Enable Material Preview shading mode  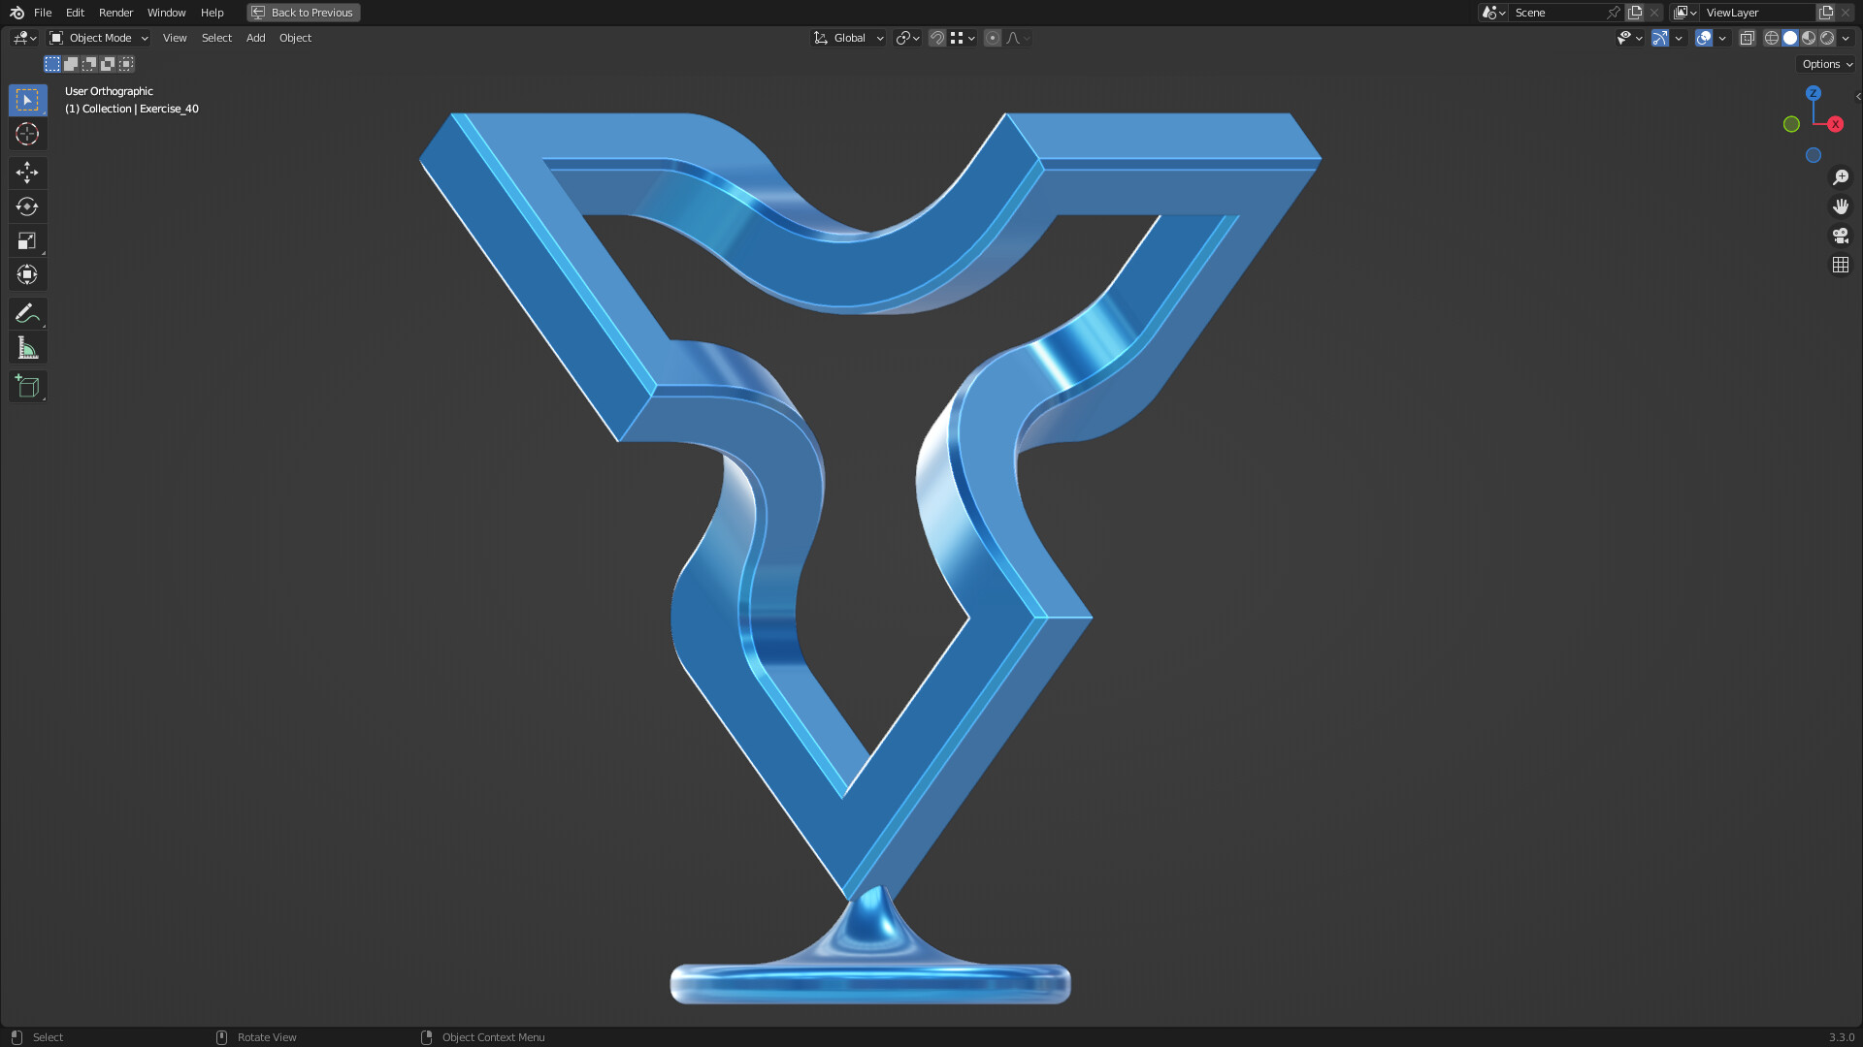click(1809, 38)
